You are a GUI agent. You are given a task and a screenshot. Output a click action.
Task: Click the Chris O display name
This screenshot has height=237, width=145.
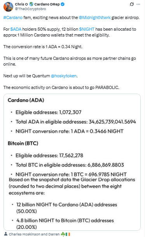click(21, 4)
